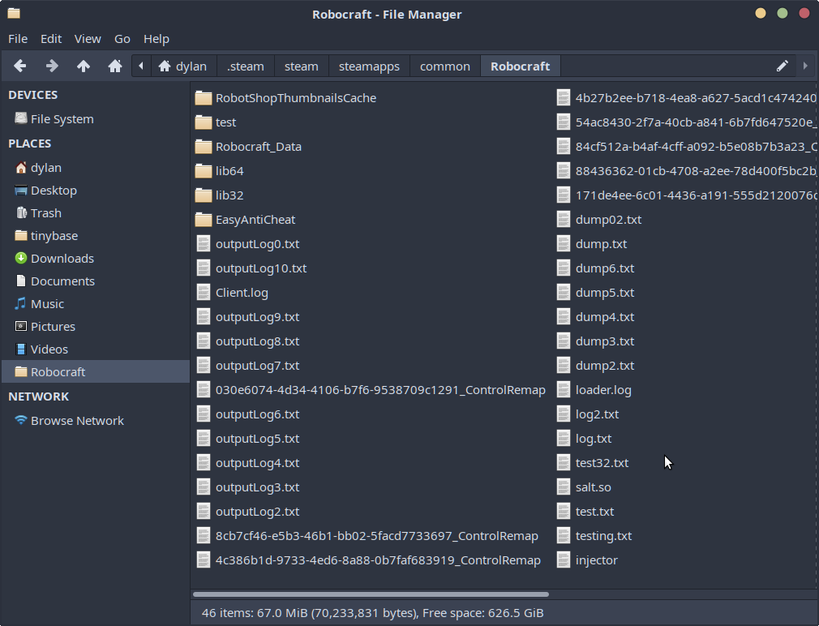Select the salt.so file icon
Image resolution: width=819 pixels, height=626 pixels.
point(563,487)
